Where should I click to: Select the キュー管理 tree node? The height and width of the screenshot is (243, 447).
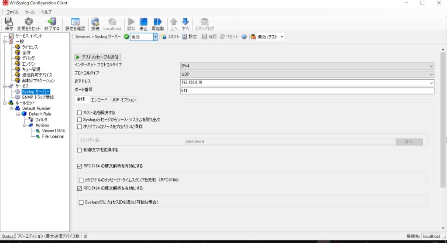[x=31, y=69]
